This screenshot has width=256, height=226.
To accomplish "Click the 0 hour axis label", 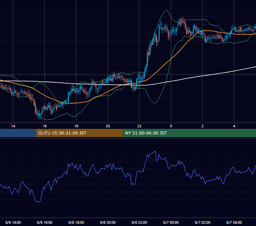I will tap(171, 126).
